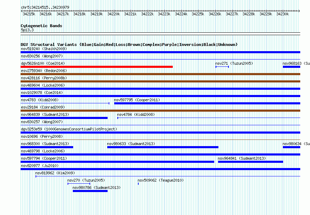Click the nsv271 bracketed interval glyph
Viewport: 310px width, 215px height.
[222, 67]
